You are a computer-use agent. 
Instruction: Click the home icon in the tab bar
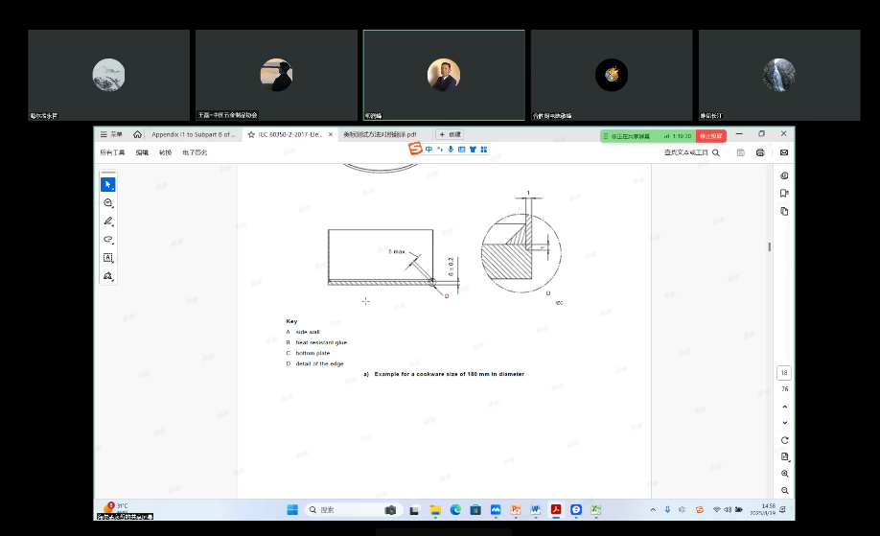click(137, 135)
